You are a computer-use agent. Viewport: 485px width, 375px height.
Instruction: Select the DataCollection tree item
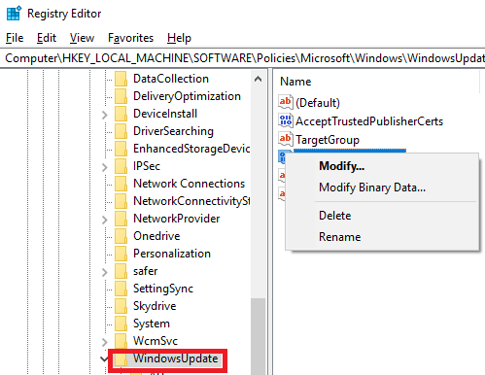pos(171,79)
